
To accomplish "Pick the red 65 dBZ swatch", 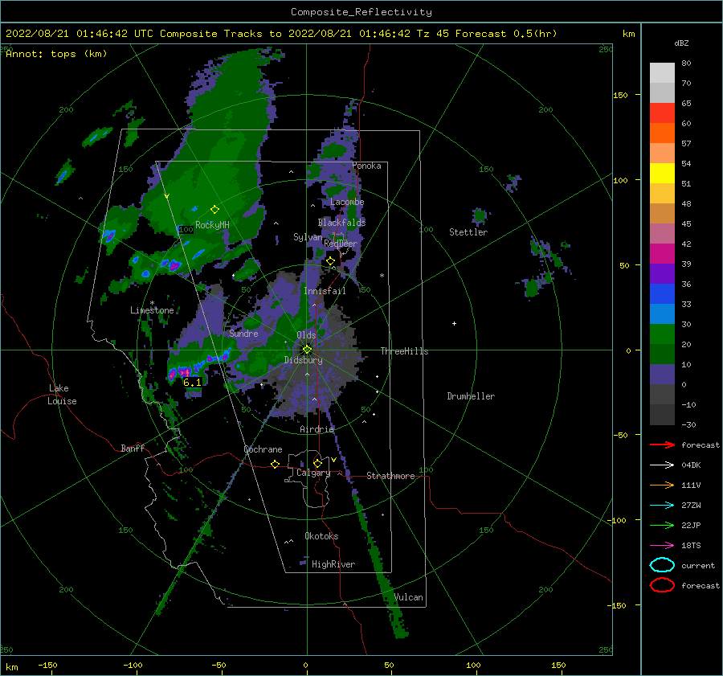I will pos(662,113).
